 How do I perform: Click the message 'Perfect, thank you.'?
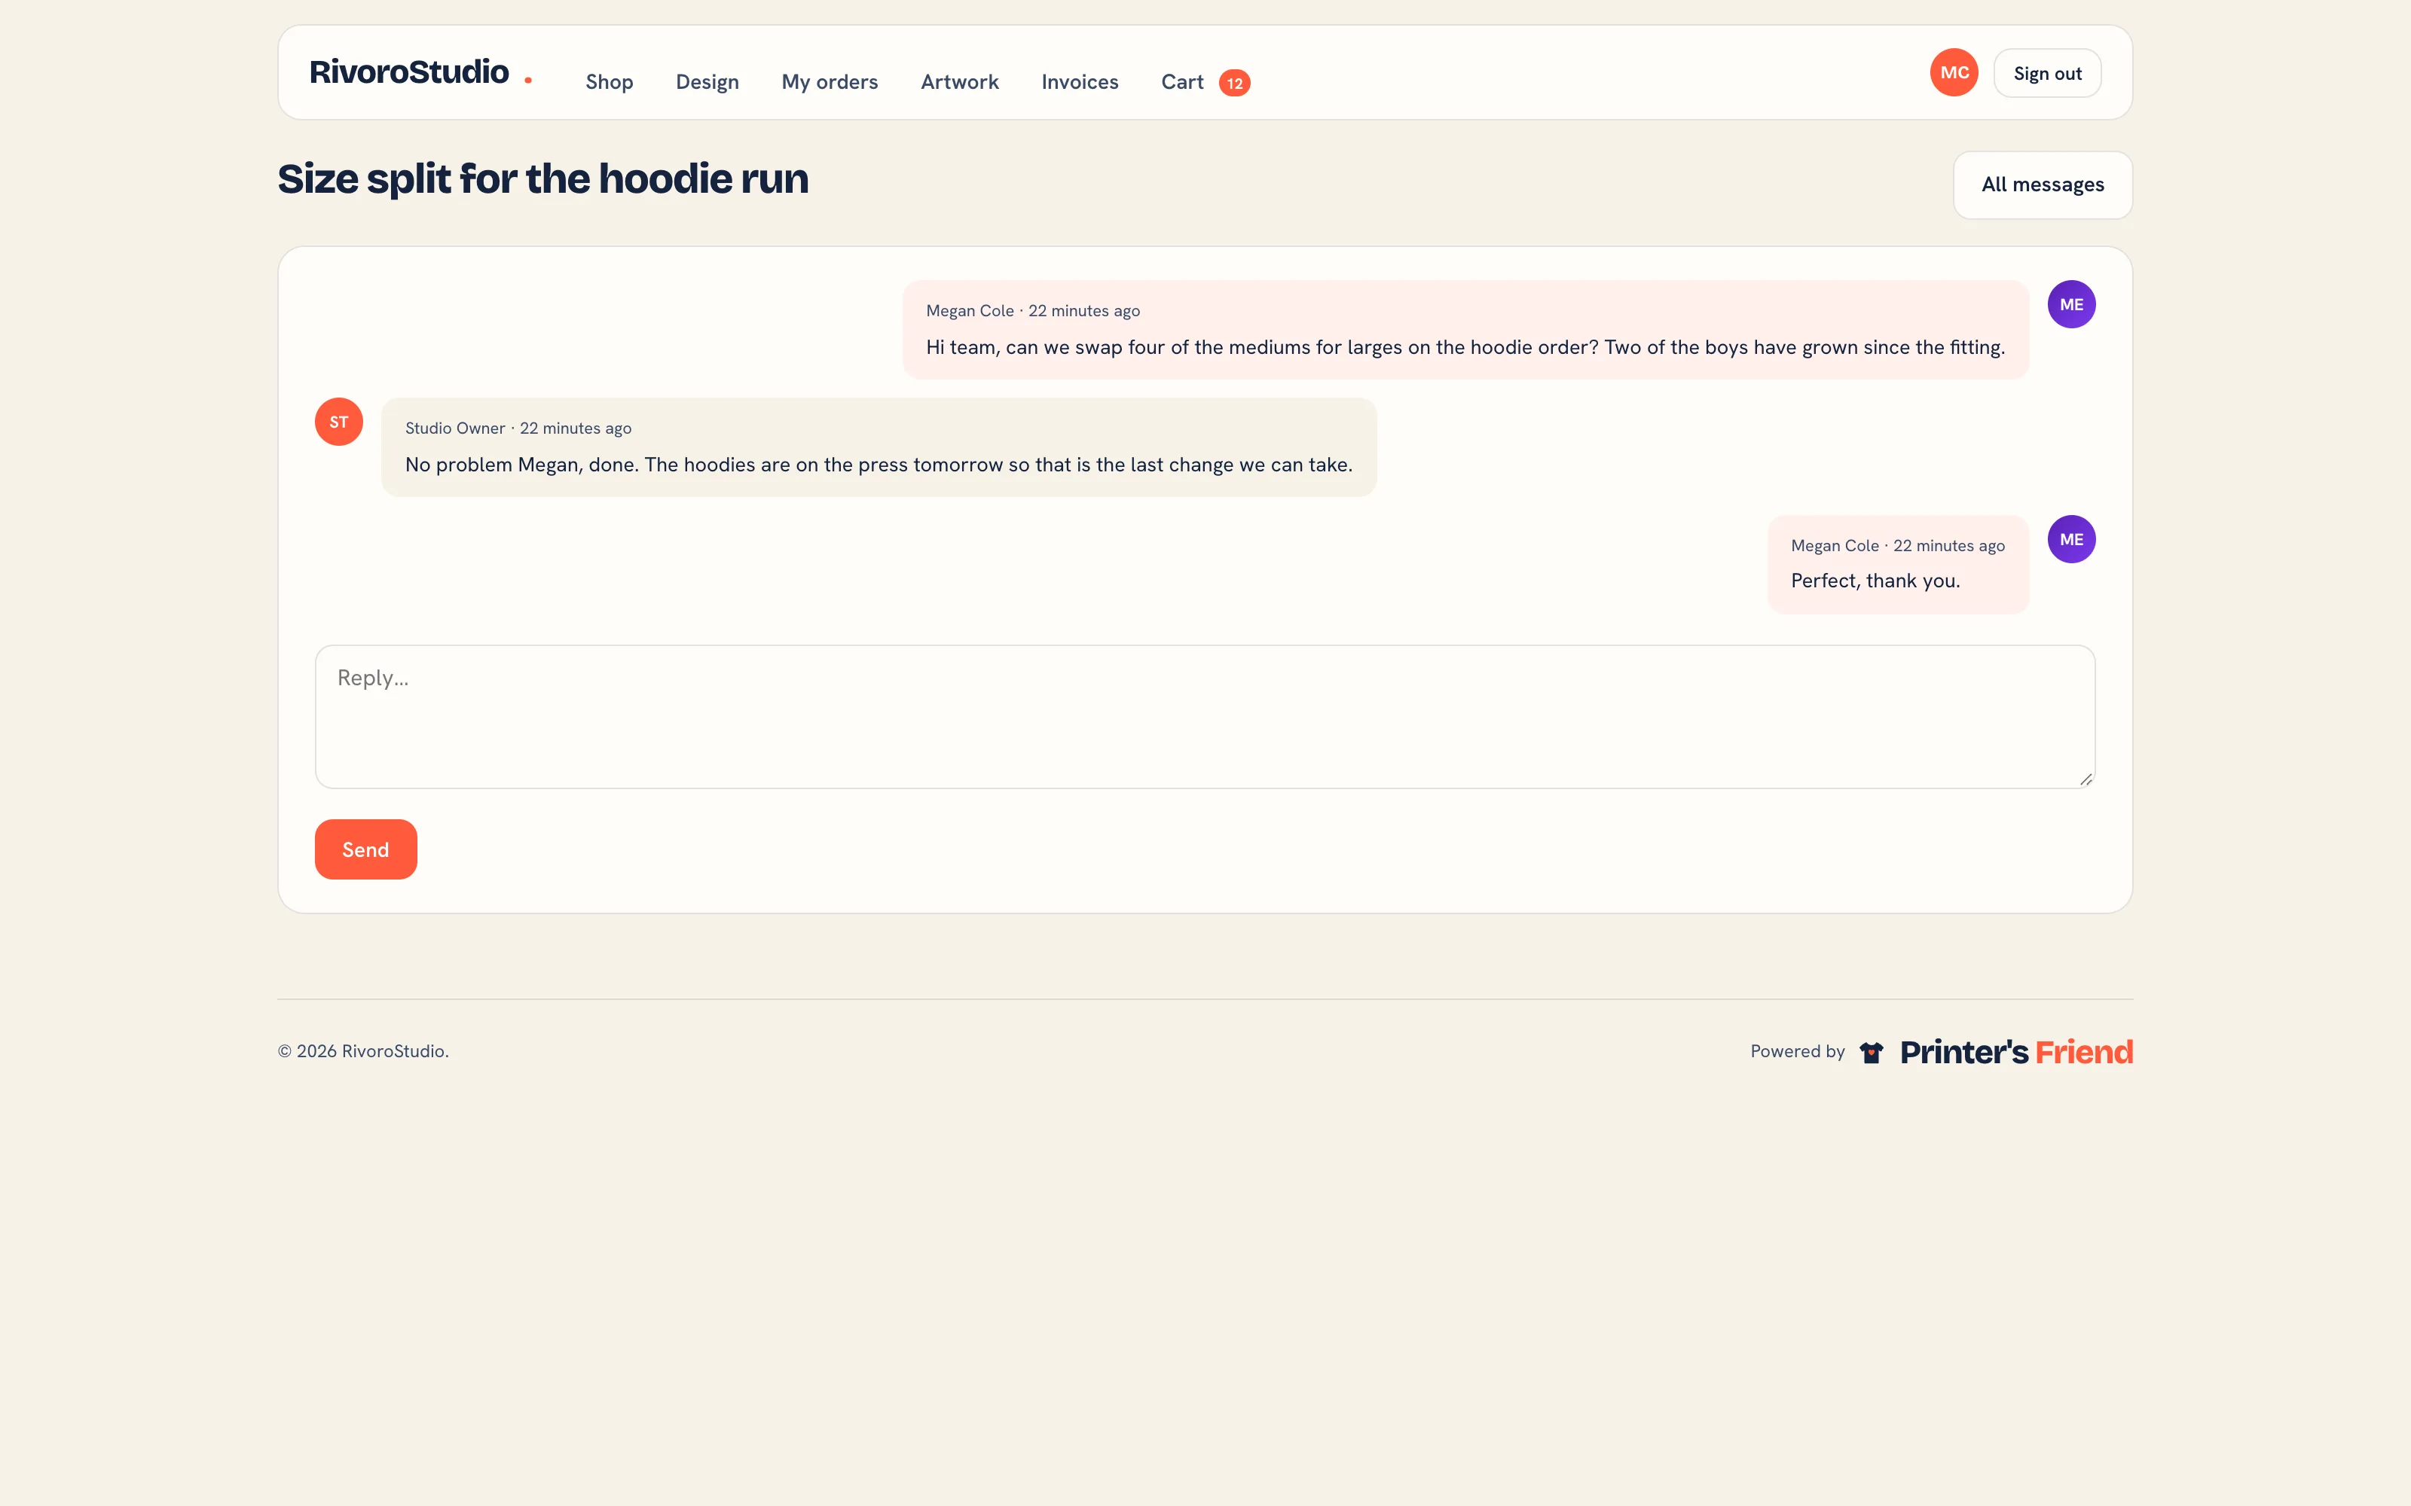[x=1875, y=581]
